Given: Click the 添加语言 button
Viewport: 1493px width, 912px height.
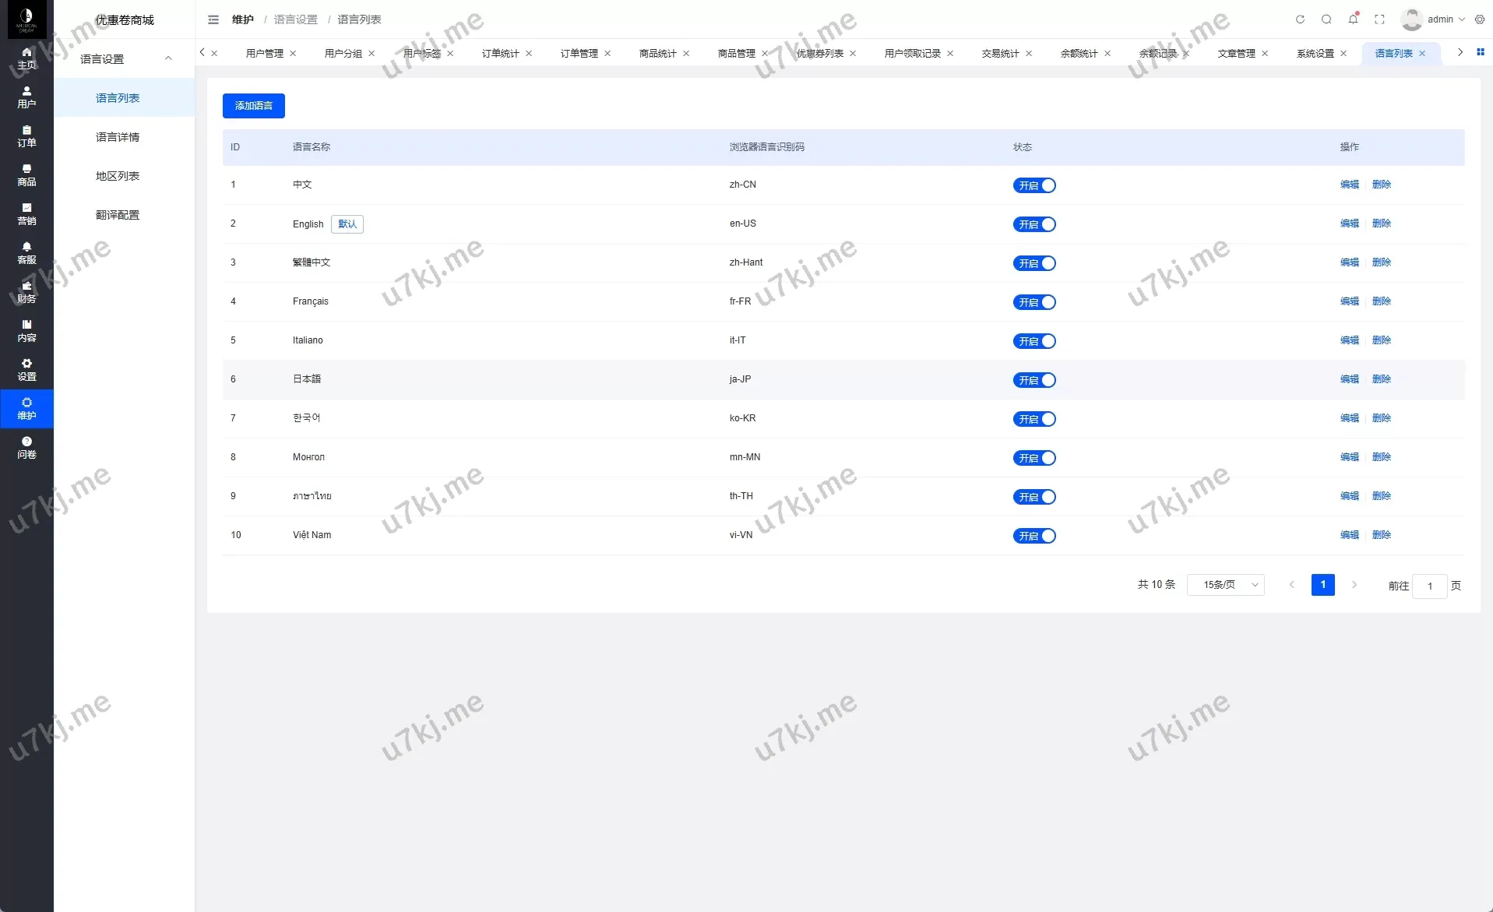Looking at the screenshot, I should (x=253, y=105).
